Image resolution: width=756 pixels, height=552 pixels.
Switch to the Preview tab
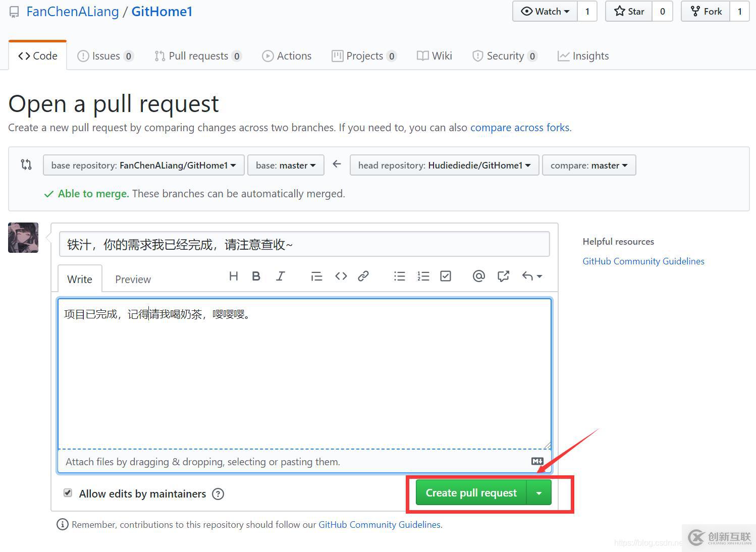point(133,279)
